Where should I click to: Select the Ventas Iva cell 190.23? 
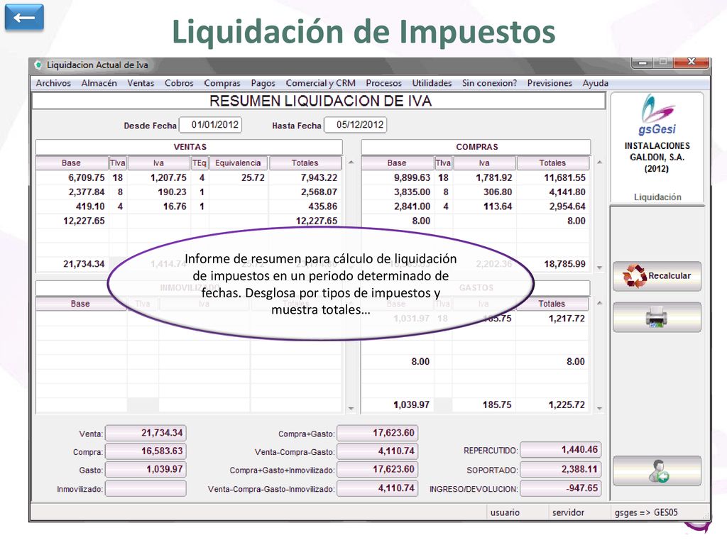[159, 192]
